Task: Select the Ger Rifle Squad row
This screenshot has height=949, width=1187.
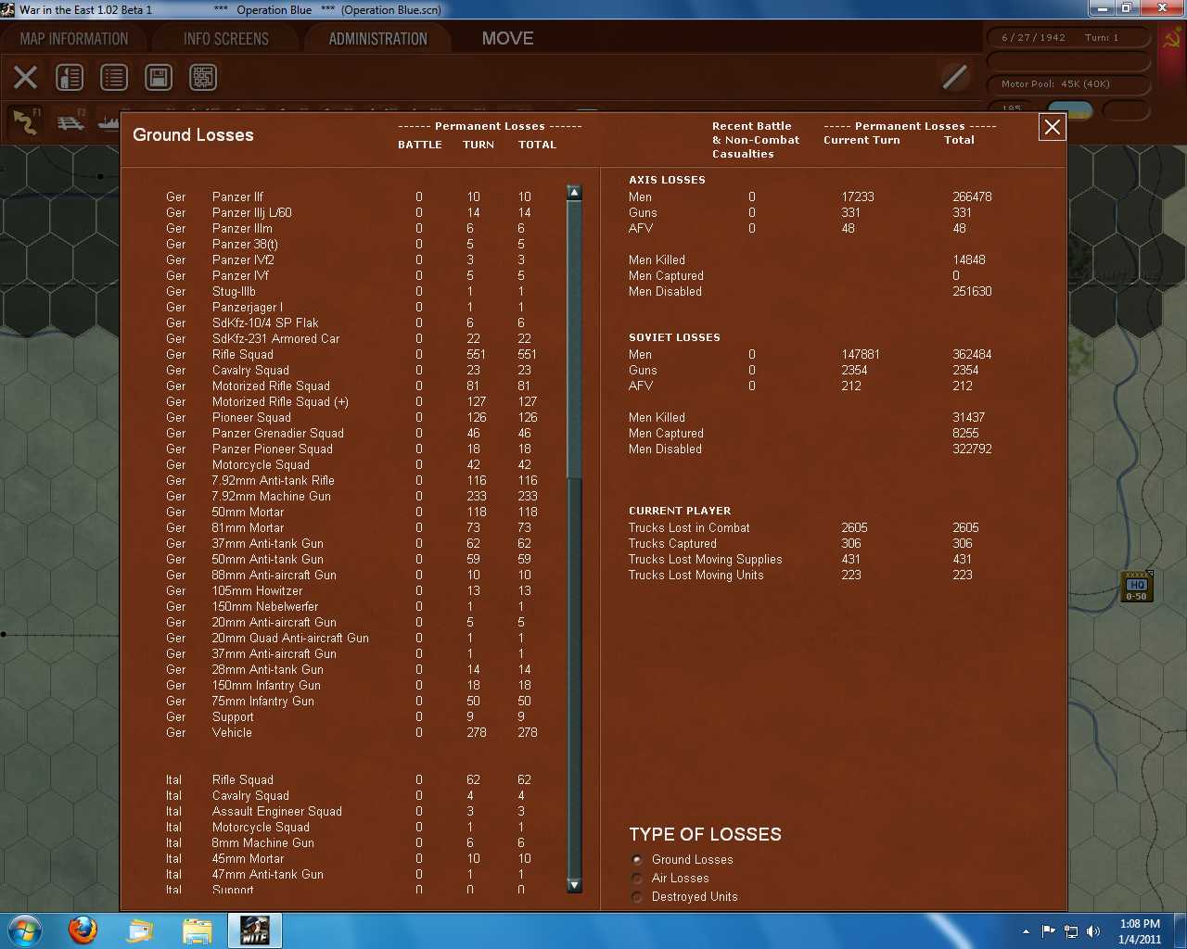Action: pos(350,354)
